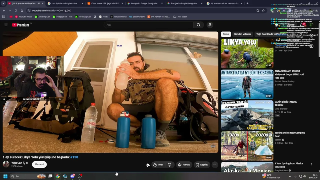Open the Moto Traveller channel name
The image size is (320, 180).
click(x=281, y=109)
